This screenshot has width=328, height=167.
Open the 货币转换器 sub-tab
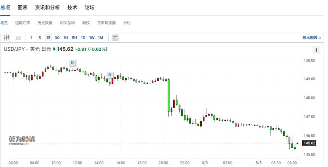pyautogui.click(x=106, y=23)
